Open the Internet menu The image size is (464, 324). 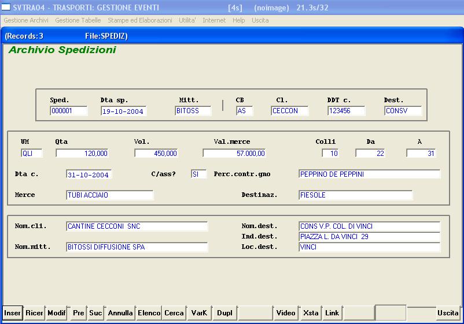214,20
